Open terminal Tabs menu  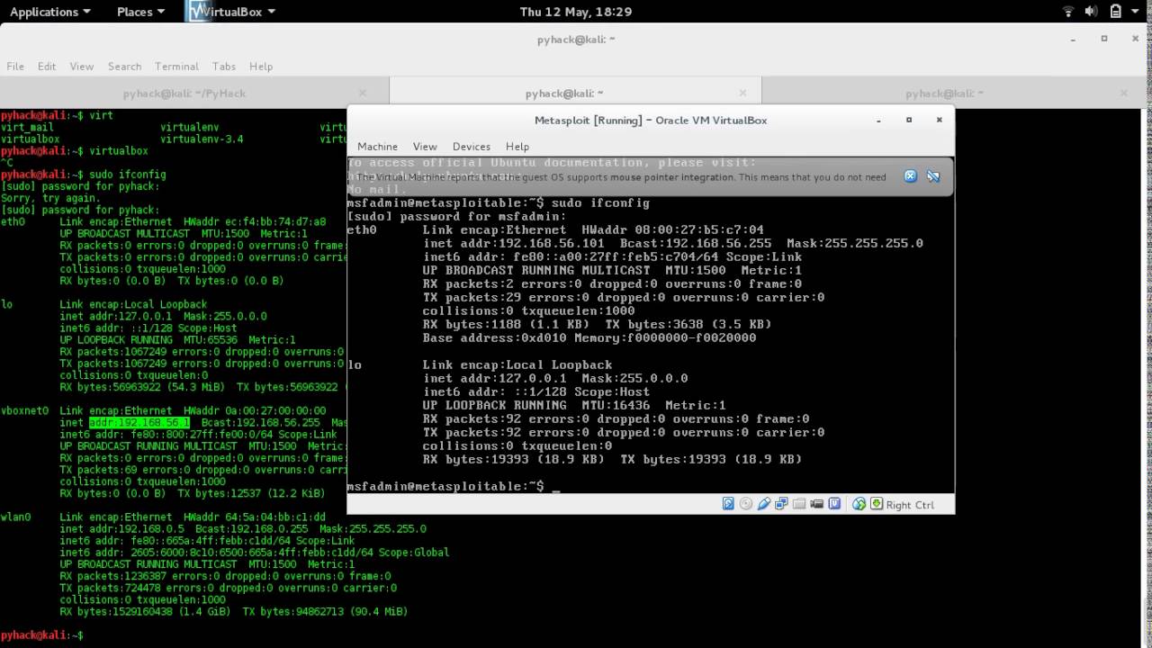tap(224, 66)
